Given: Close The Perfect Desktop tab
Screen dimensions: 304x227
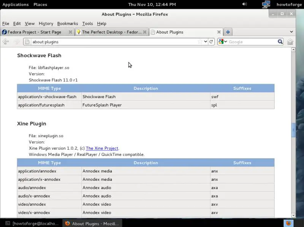Looking at the screenshot, I should click(145, 32).
